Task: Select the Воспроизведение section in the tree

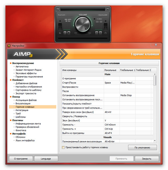Action: [x=23, y=63]
